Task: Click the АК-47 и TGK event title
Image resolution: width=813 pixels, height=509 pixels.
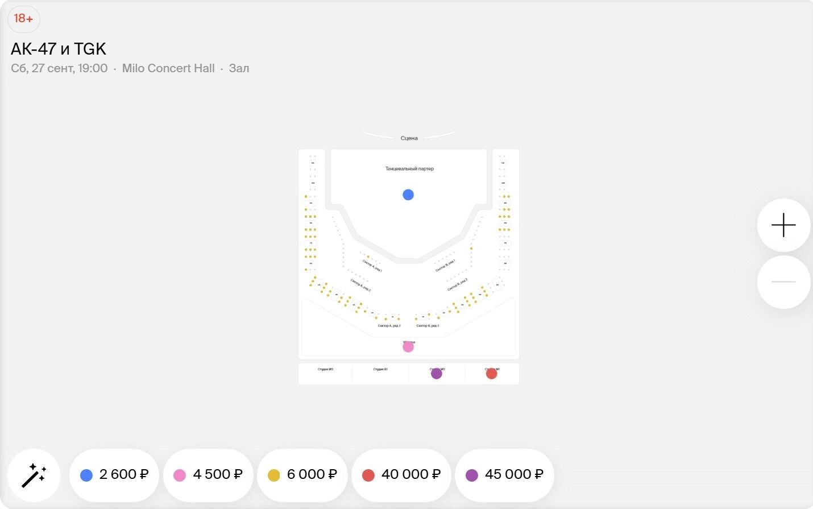Action: (59, 49)
